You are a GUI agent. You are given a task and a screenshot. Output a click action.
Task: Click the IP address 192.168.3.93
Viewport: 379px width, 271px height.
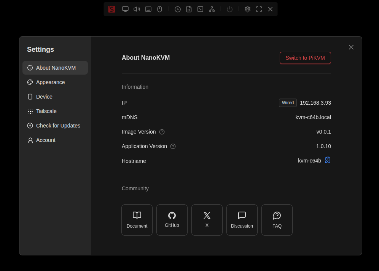315,103
